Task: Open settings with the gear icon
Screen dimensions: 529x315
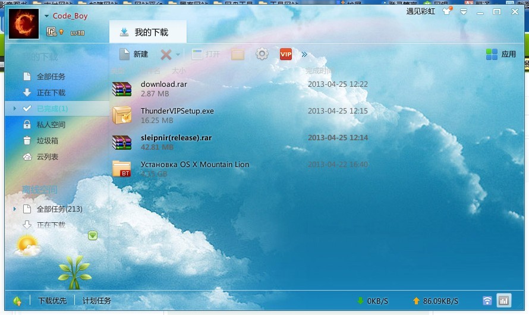Action: [x=262, y=54]
